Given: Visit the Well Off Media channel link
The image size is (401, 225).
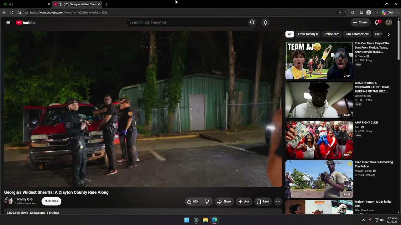Looking at the screenshot, I should tap(363, 96).
